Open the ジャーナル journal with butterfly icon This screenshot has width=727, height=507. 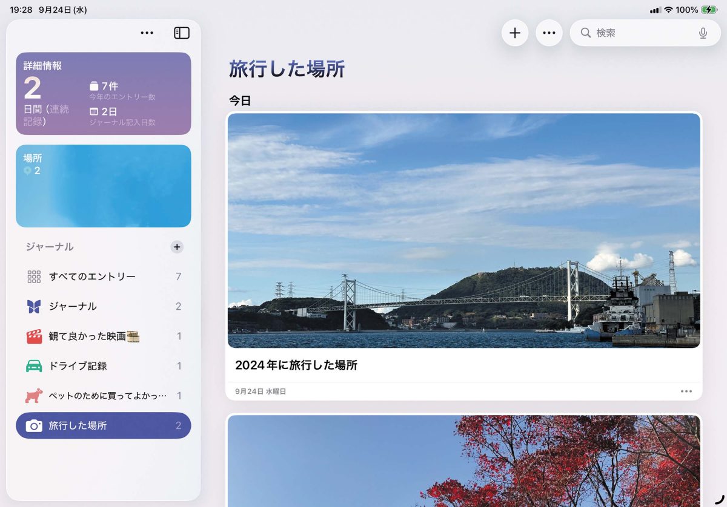pos(73,306)
